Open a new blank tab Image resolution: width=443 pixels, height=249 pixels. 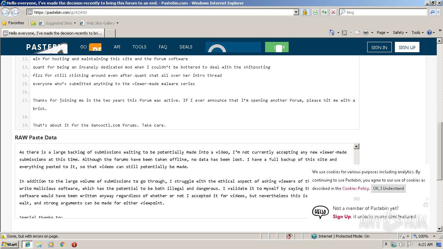(x=110, y=33)
